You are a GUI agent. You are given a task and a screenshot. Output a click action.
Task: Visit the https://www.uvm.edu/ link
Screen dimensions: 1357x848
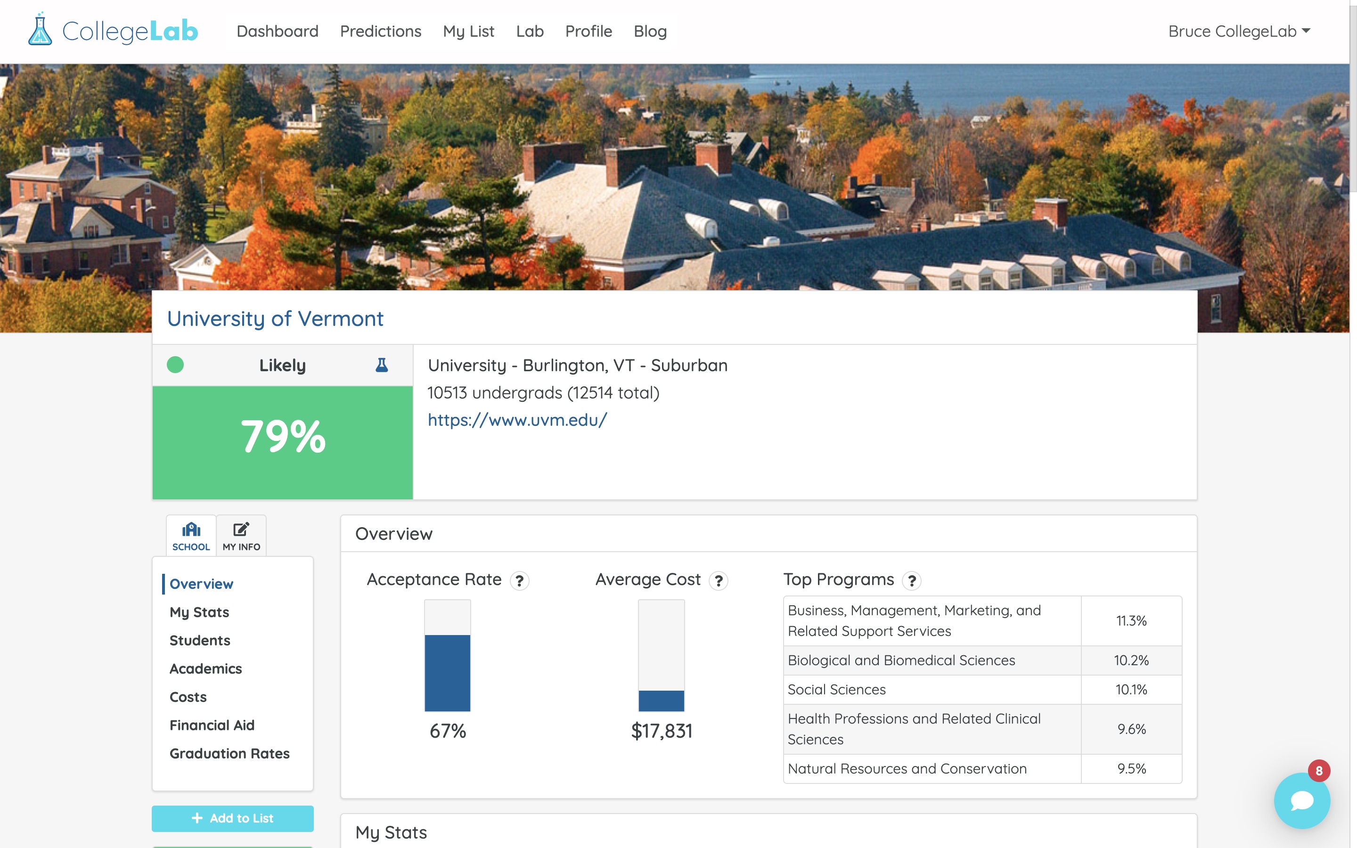tap(517, 420)
